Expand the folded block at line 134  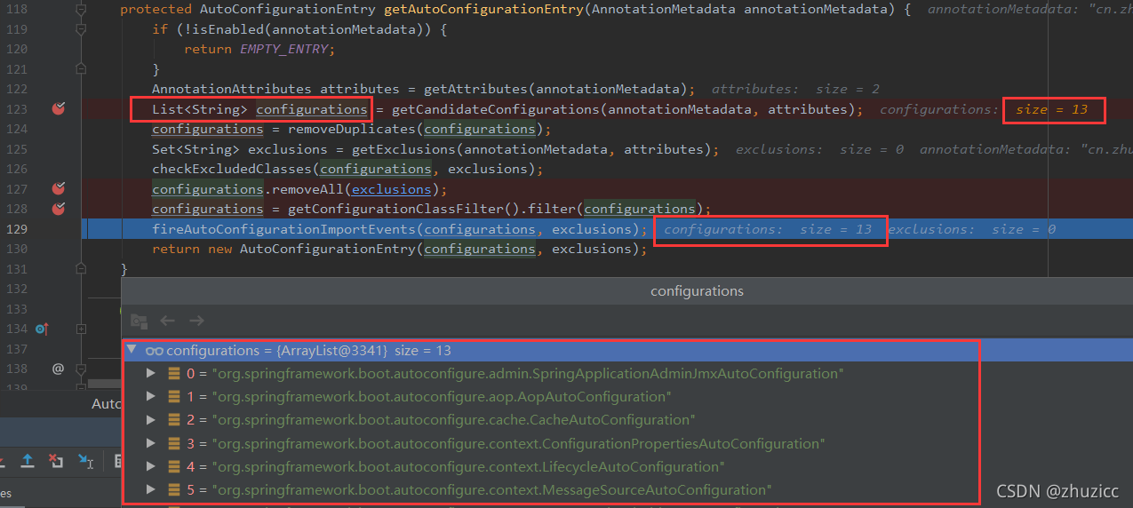pos(81,329)
